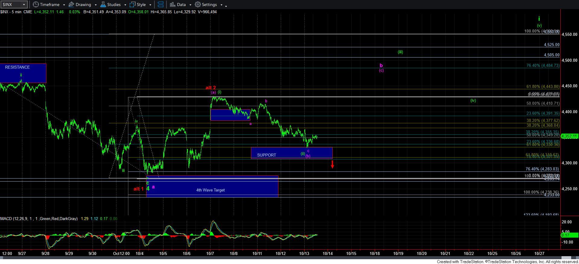The height and width of the screenshot is (264, 579).
Task: Click the 4,400.00 price axis label
Action: pyautogui.click(x=569, y=112)
